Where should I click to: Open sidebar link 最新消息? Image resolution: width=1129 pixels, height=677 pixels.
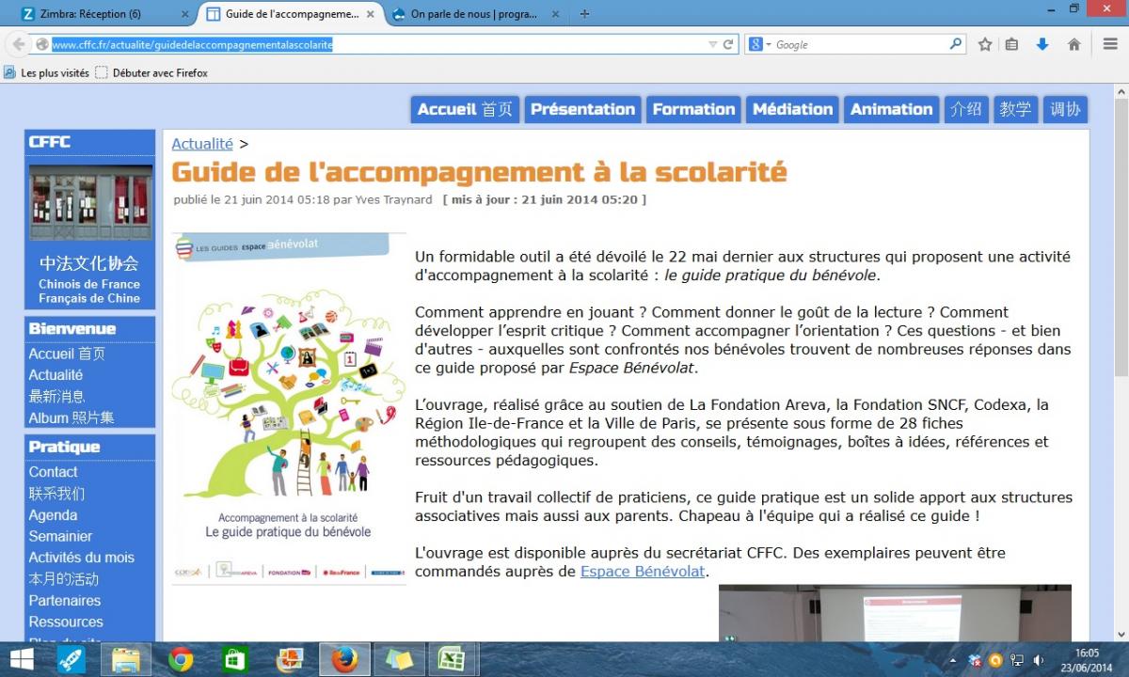[56, 396]
